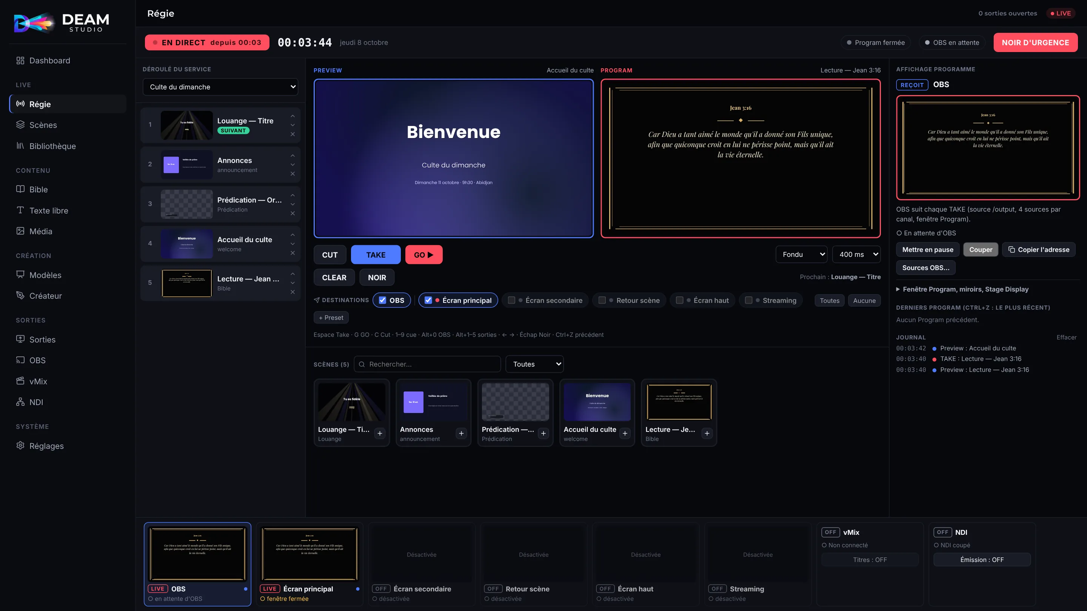Click Copier l'adresse button
Viewport: 1087px width, 611px height.
point(1039,250)
